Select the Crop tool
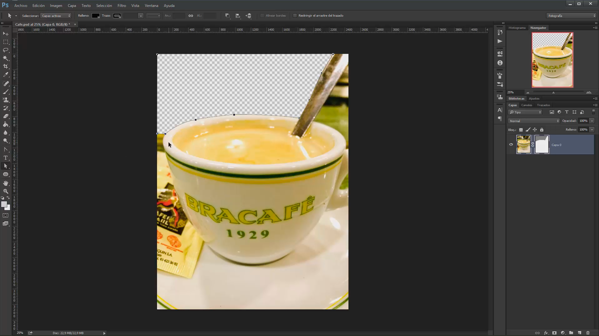This screenshot has width=599, height=336. (6, 66)
